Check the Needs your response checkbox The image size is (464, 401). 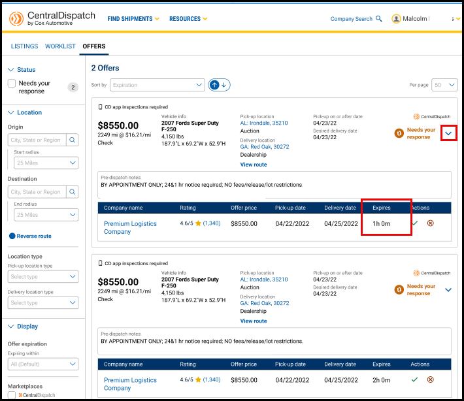tap(12, 84)
